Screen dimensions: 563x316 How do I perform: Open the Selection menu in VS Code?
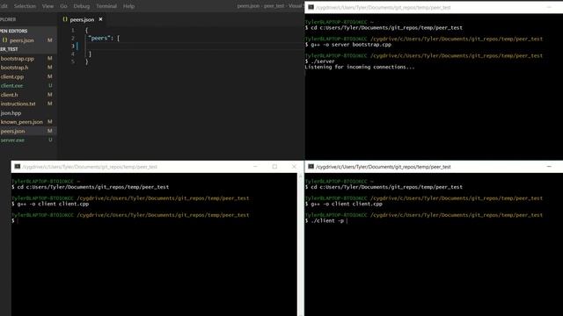tap(25, 6)
